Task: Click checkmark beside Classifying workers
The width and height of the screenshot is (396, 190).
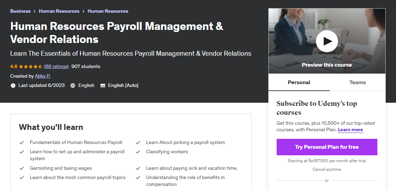Action: pos(138,152)
